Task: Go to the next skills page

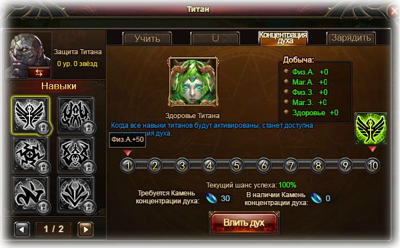Action: pos(86,229)
